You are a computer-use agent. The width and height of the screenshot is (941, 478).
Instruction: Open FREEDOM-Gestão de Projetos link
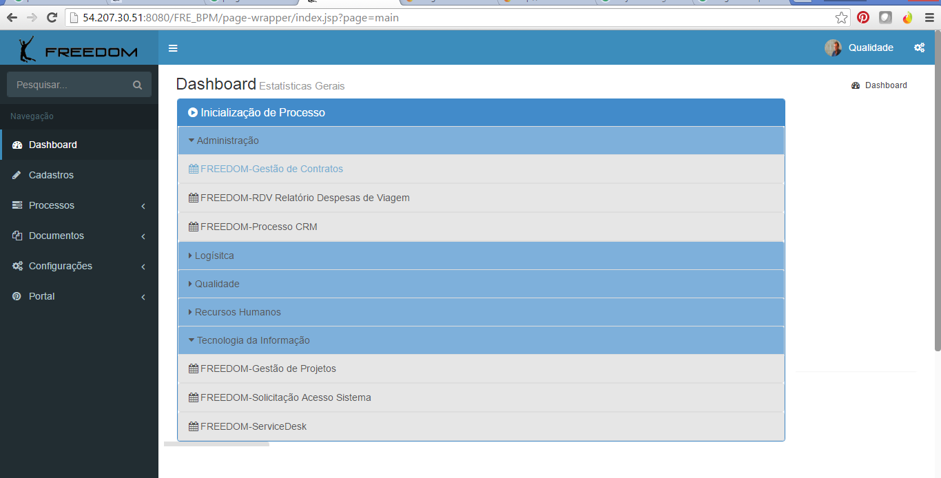(268, 368)
